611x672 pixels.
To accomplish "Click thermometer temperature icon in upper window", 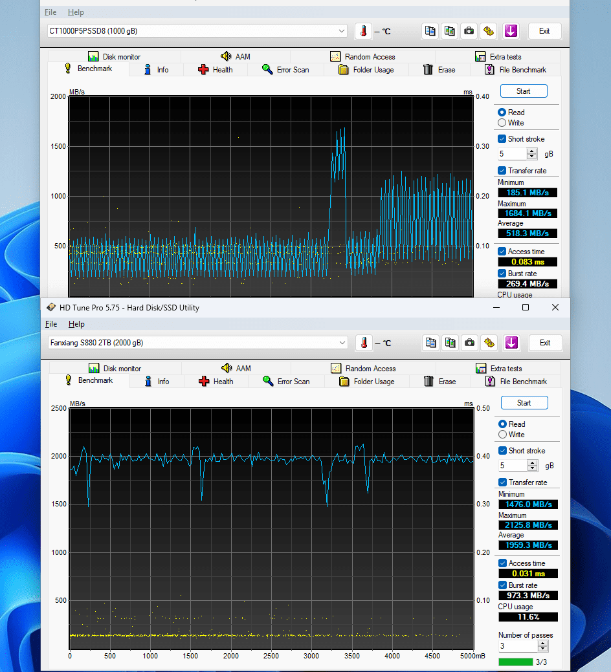I will 363,31.
